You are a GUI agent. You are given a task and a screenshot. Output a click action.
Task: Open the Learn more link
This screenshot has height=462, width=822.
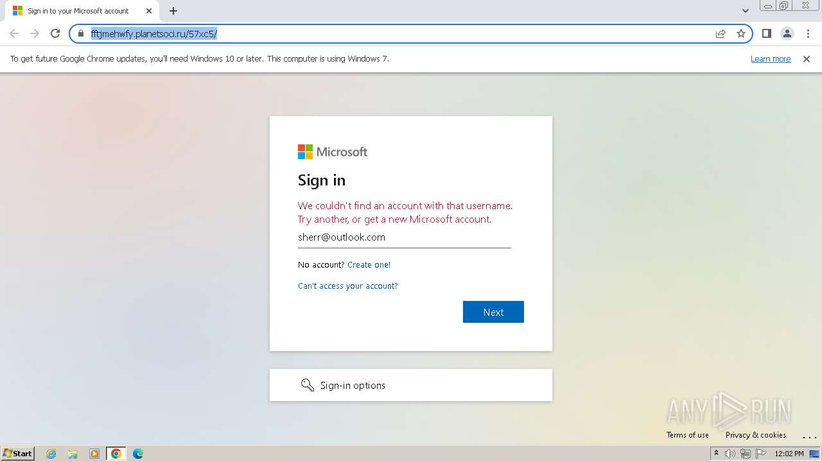(771, 58)
